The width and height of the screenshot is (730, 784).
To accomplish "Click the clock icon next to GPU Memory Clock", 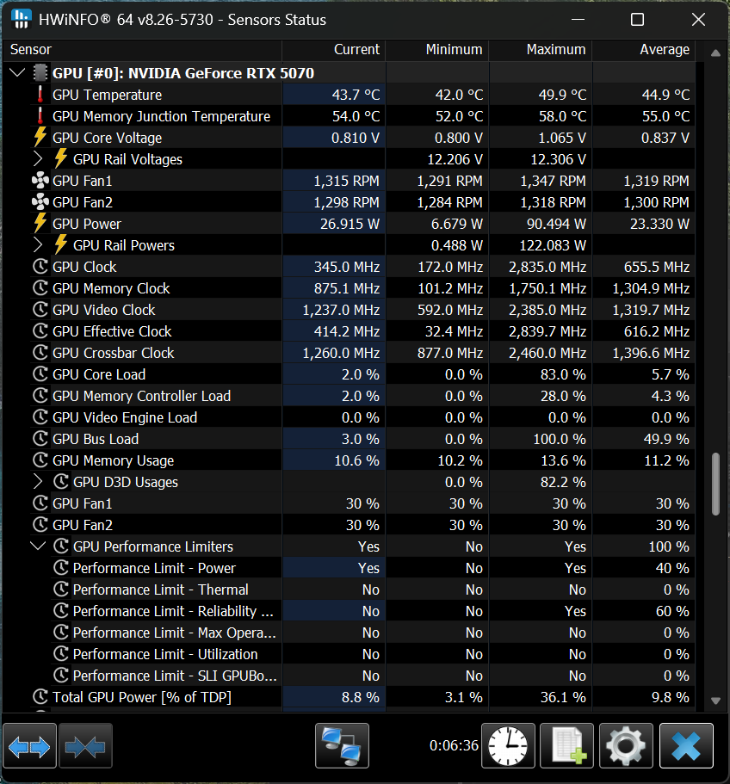I will (x=40, y=288).
